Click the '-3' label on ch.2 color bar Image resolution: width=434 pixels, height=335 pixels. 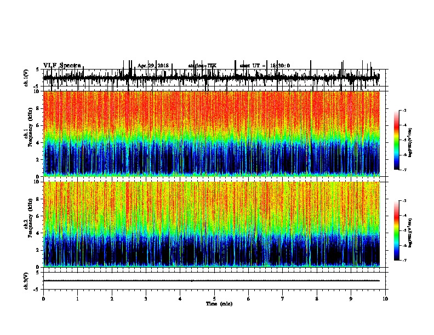tap(404, 201)
